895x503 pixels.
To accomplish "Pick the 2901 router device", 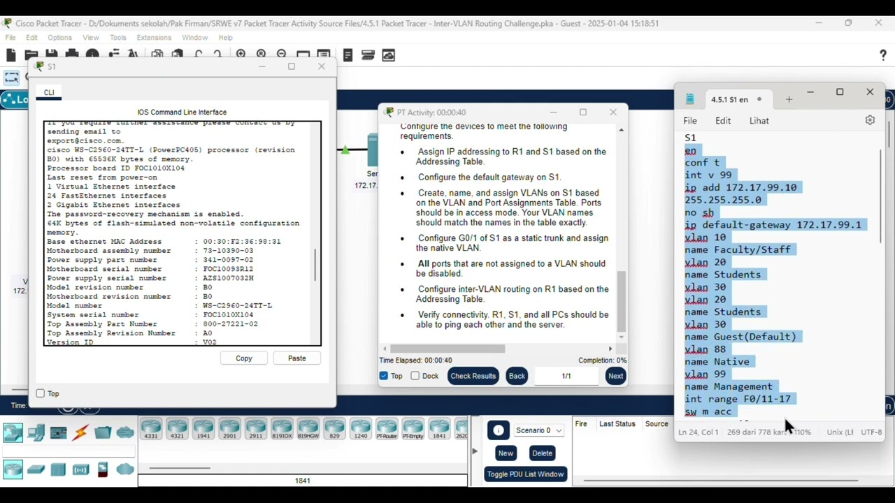I will point(229,429).
